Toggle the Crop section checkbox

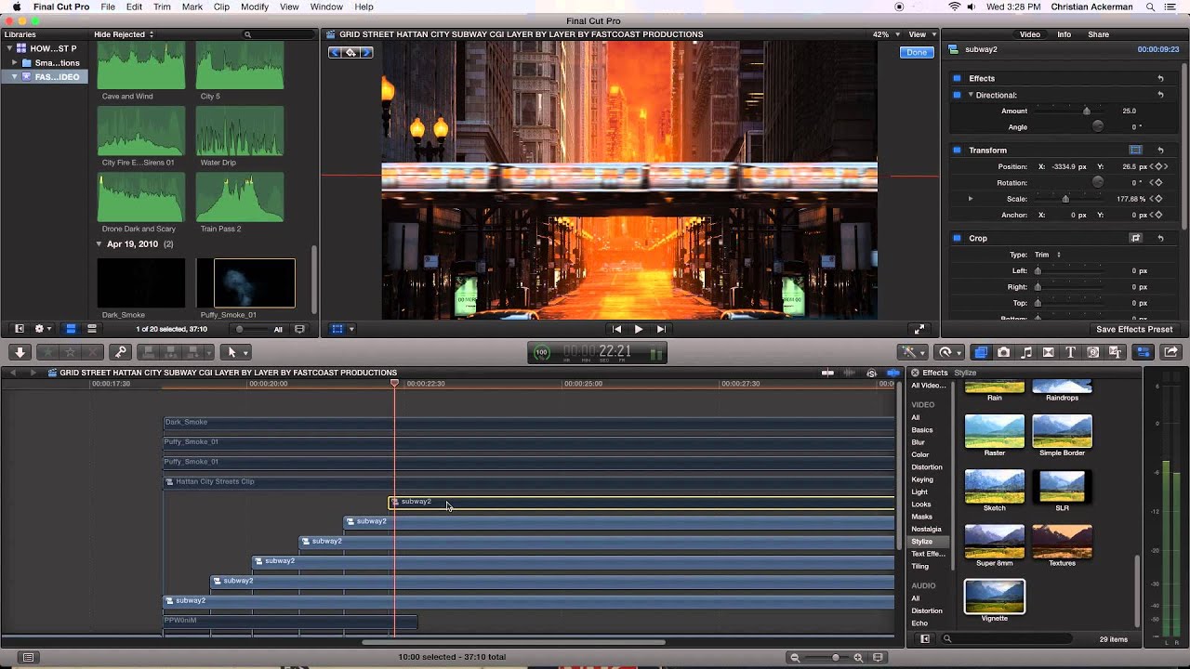click(957, 238)
